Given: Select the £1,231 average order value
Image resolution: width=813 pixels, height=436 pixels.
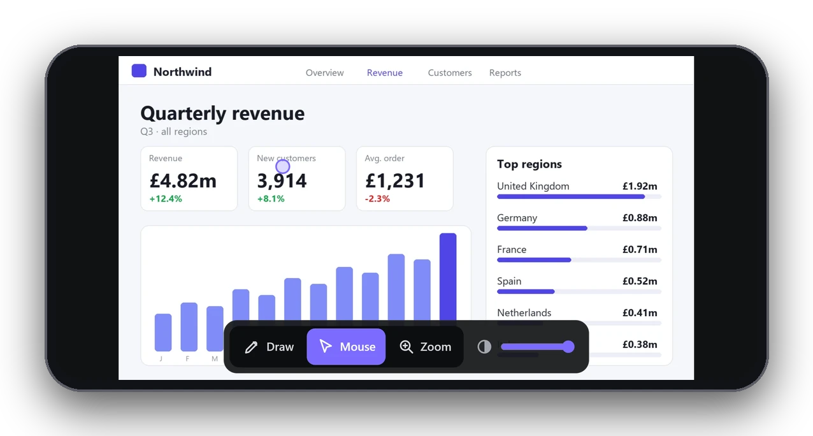Looking at the screenshot, I should click(x=395, y=180).
